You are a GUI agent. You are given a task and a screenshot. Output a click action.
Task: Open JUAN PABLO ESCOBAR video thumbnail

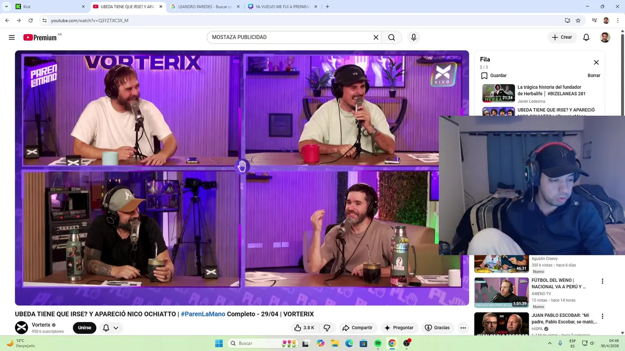pyautogui.click(x=501, y=324)
